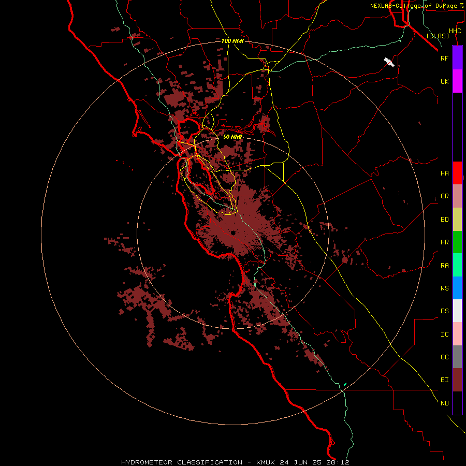Screen dimensions: 466x466
Task: Click the 100 NMI range ring label
Action: (232, 41)
